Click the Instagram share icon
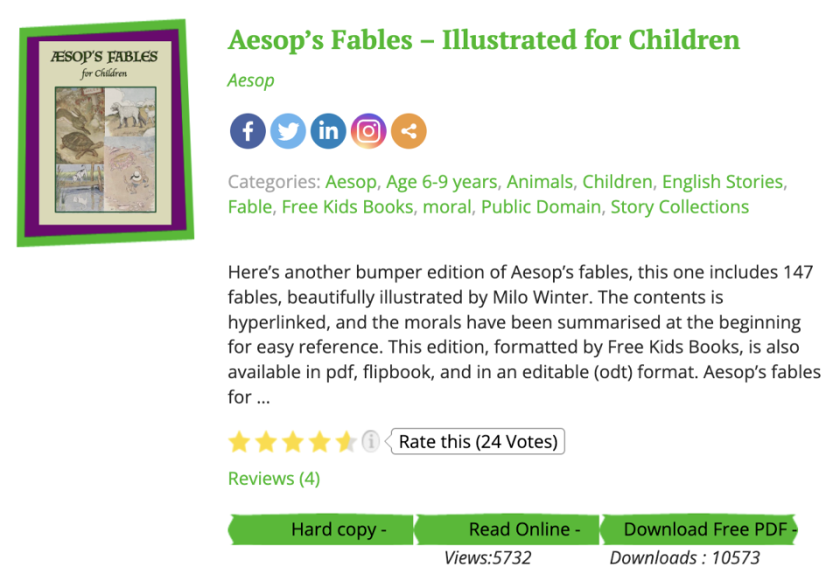Image resolution: width=840 pixels, height=588 pixels. (x=368, y=131)
